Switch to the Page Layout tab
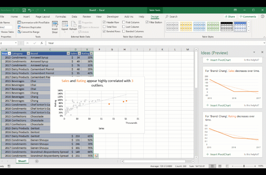 coord(43,17)
